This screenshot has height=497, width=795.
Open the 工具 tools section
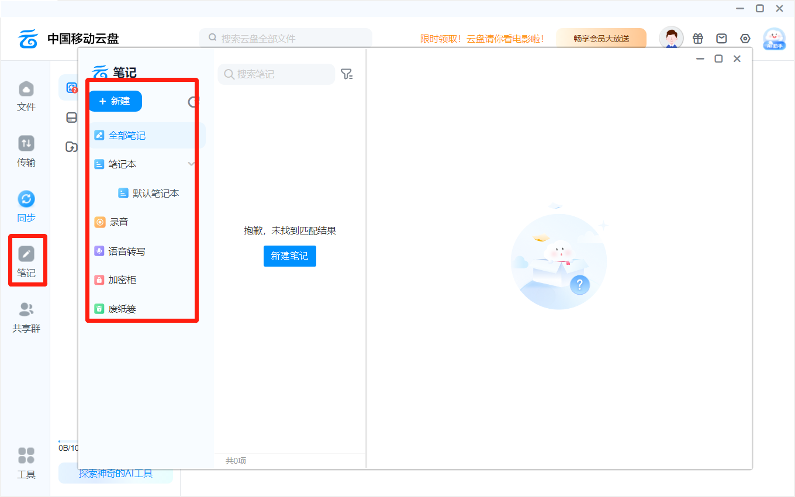(26, 464)
